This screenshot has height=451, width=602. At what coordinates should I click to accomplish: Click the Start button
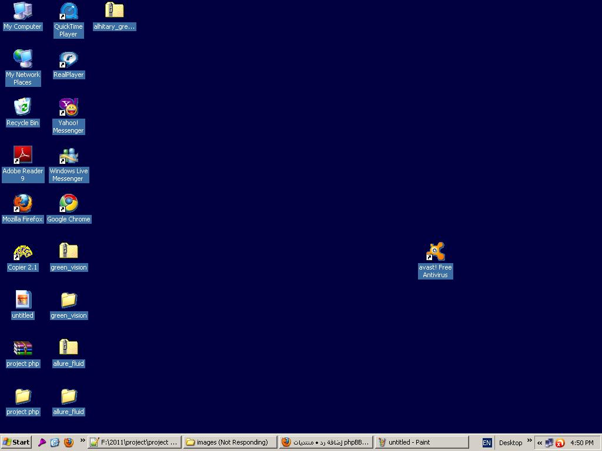16,442
